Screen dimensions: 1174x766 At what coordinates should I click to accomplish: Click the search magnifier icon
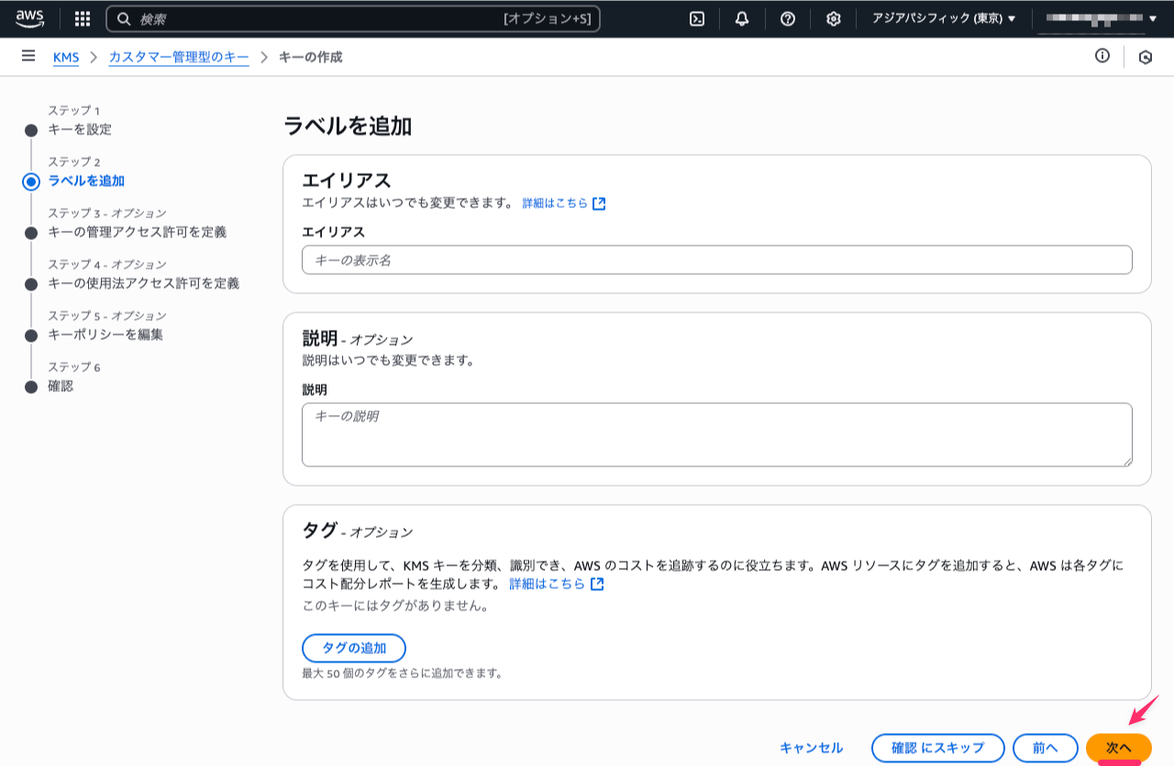pyautogui.click(x=124, y=18)
